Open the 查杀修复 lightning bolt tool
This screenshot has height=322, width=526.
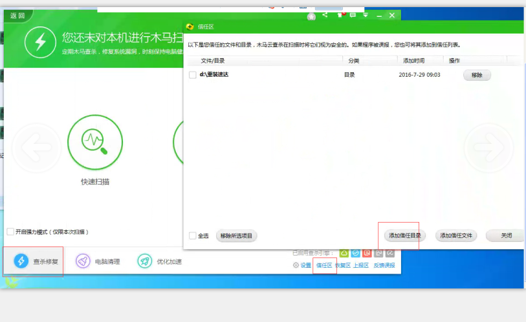[21, 261]
